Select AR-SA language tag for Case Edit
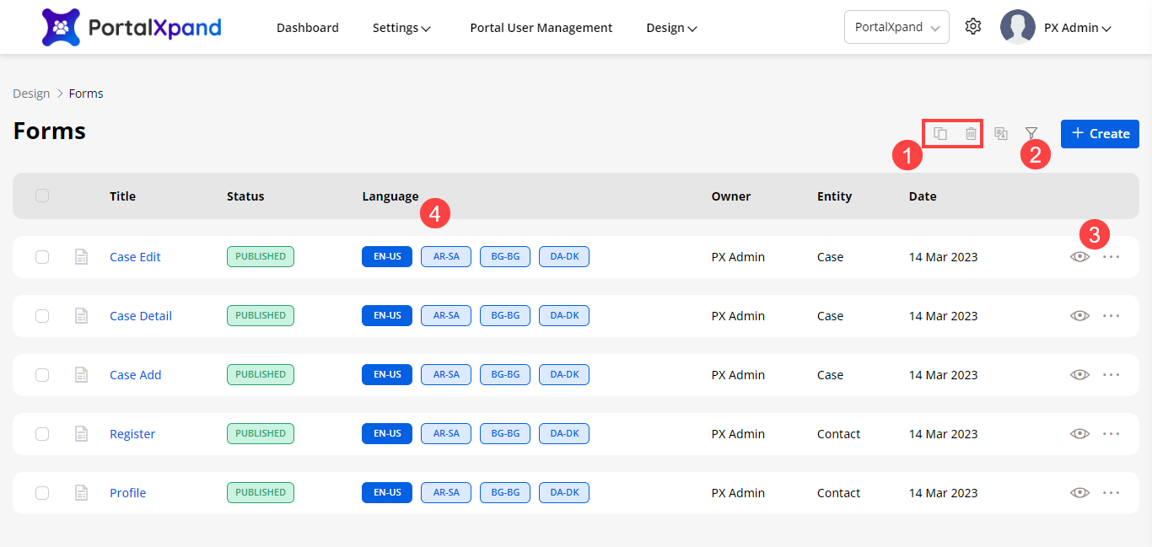Screen dimensions: 1152x547 click(x=446, y=257)
